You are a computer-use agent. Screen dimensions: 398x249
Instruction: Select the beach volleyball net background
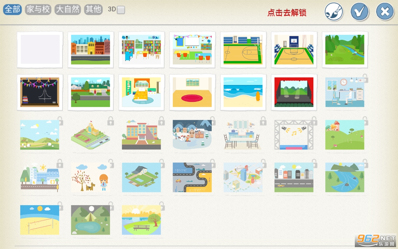(40, 220)
